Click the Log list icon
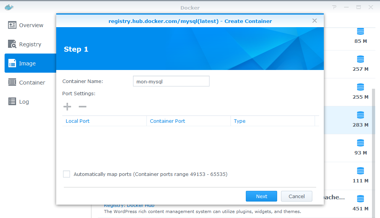 pos(12,101)
